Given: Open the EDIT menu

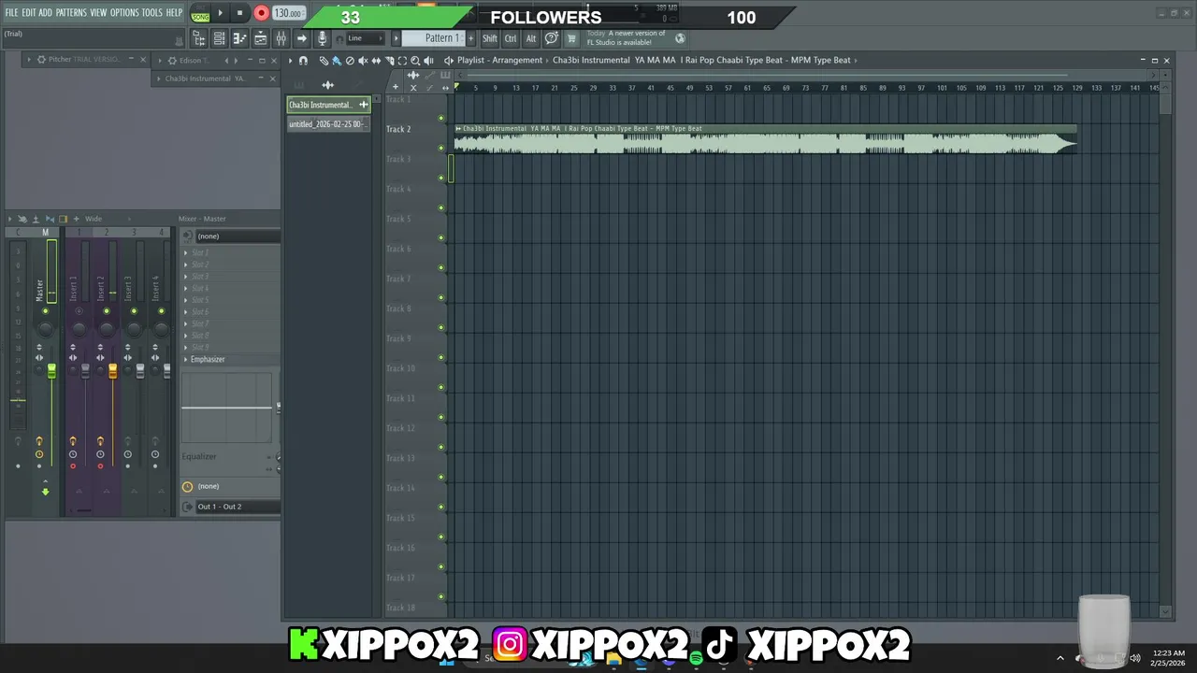Looking at the screenshot, I should [29, 12].
